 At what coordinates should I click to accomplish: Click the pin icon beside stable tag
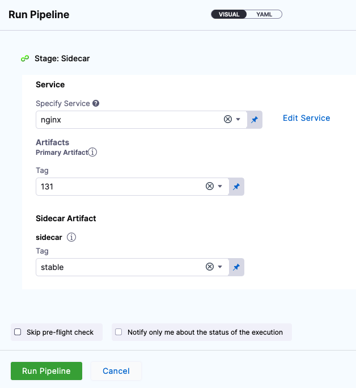pyautogui.click(x=236, y=267)
